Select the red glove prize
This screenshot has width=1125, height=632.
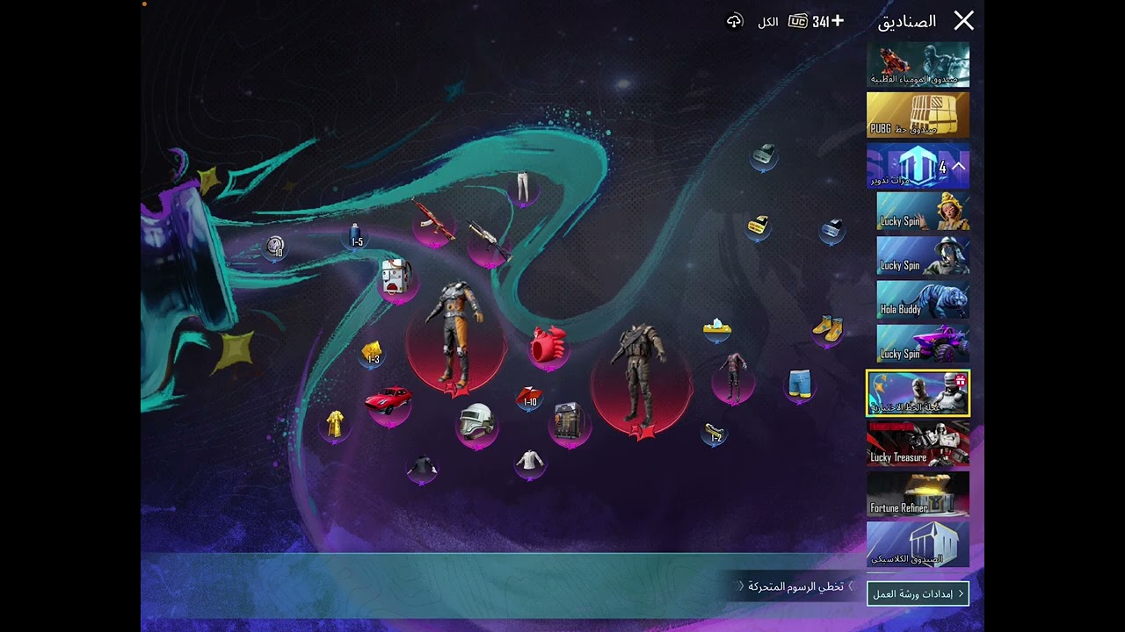tap(548, 346)
